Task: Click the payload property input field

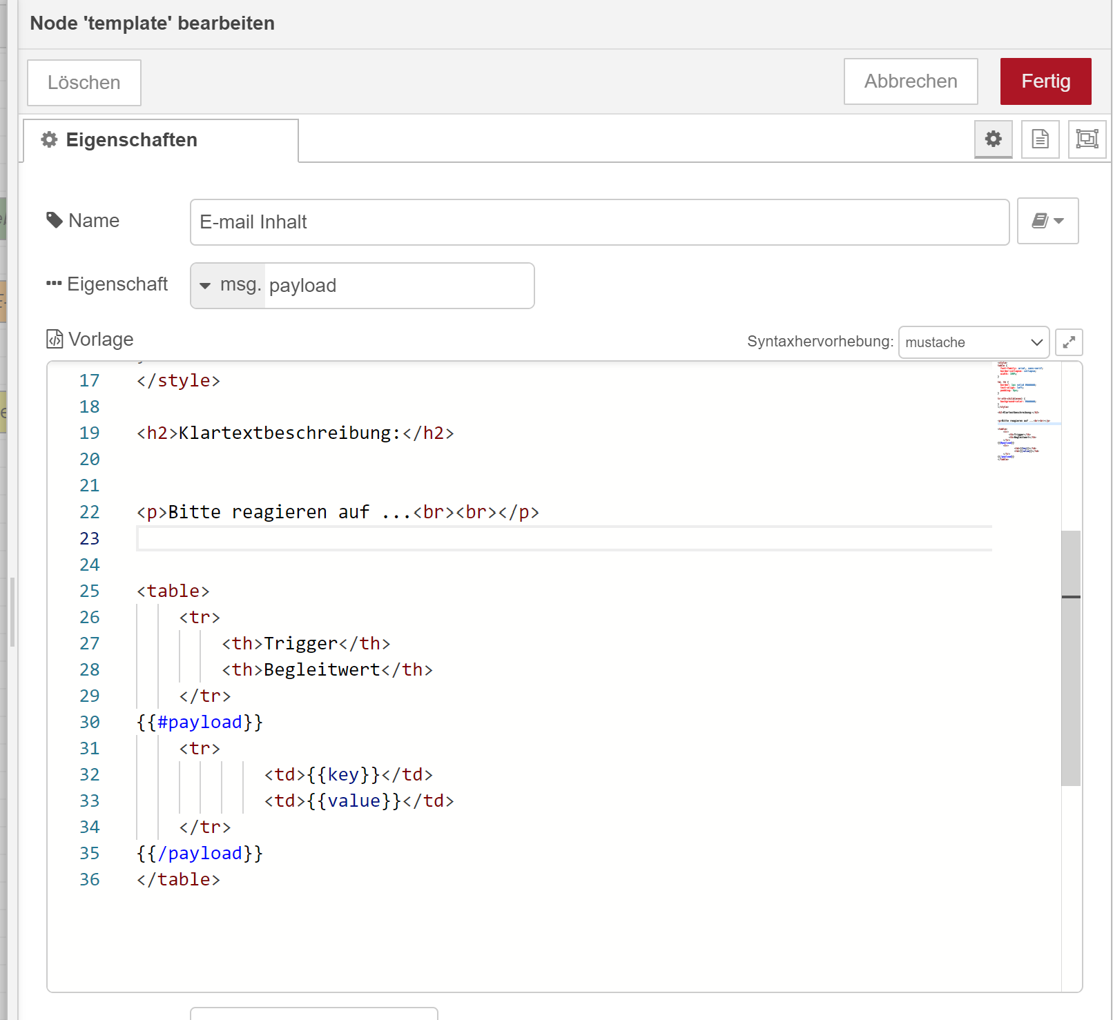Action: [x=399, y=286]
